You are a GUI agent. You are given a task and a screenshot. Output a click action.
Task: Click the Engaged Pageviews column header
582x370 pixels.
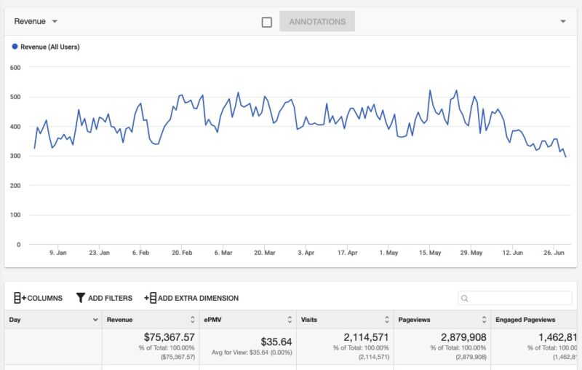pos(525,320)
